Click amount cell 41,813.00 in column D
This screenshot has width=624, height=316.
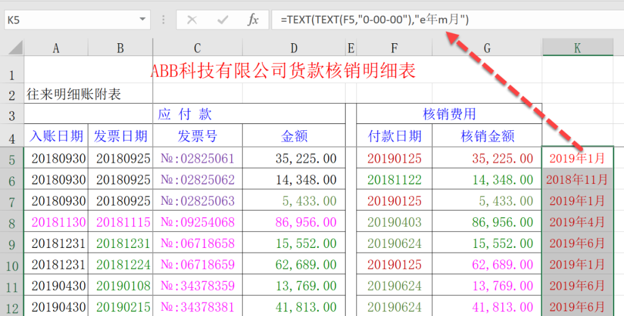294,307
